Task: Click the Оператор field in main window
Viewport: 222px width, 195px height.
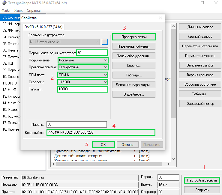Action: (168, 192)
